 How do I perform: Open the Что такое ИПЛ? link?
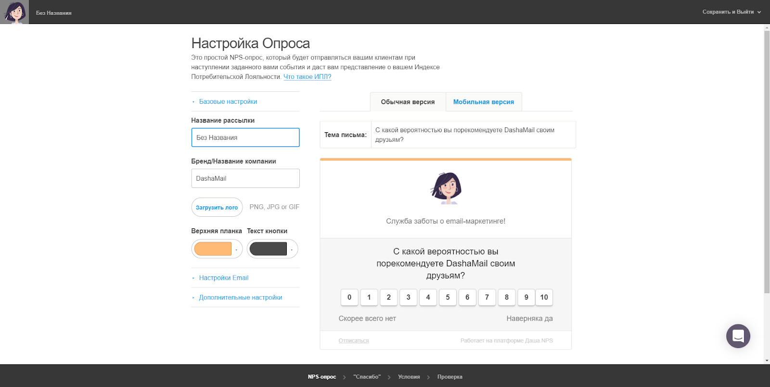pos(308,77)
